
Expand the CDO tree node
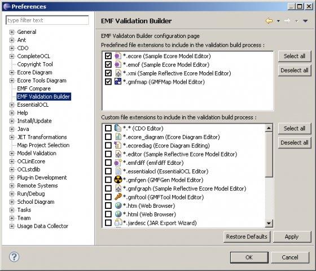pyautogui.click(x=12, y=48)
